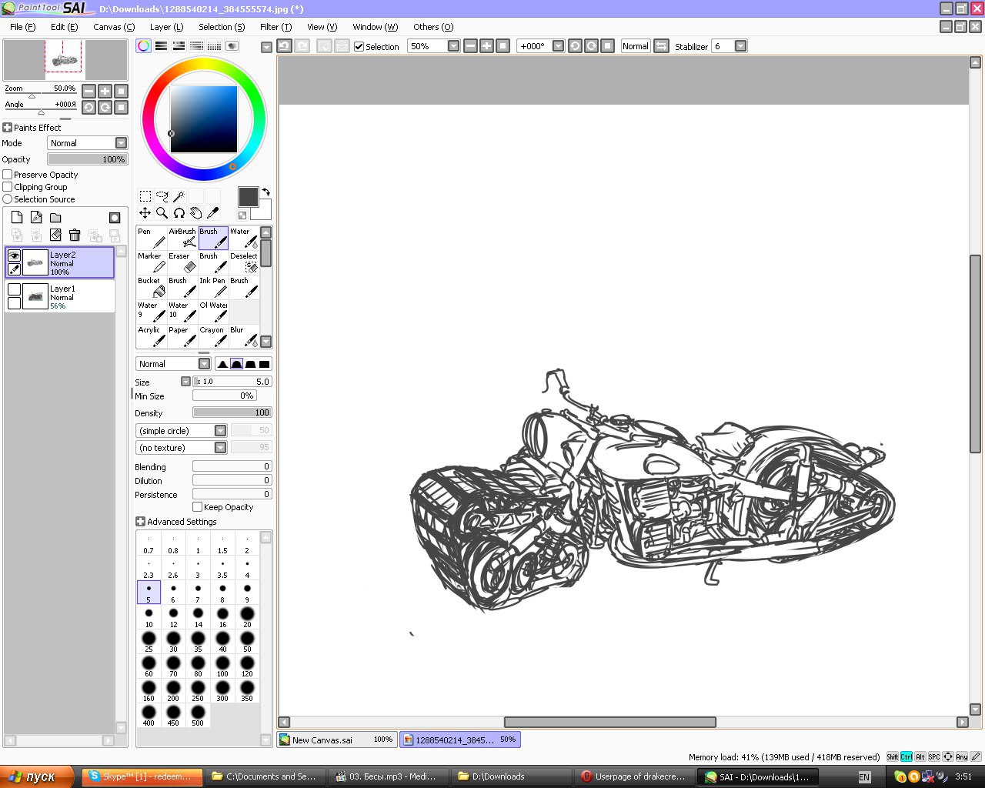
Task: Select the rotate canvas tool
Action: (x=179, y=213)
